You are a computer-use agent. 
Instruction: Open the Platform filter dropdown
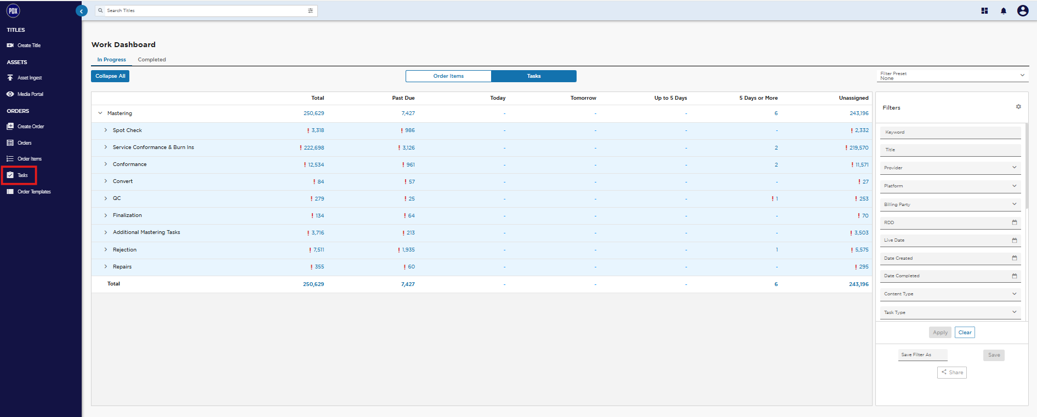point(950,186)
